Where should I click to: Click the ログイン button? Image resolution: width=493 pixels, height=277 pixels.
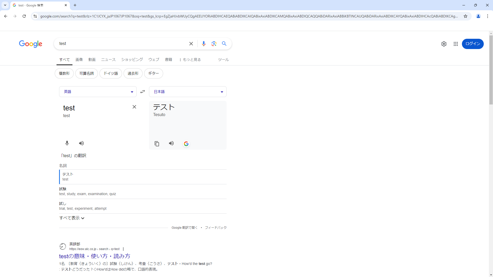pyautogui.click(x=473, y=44)
